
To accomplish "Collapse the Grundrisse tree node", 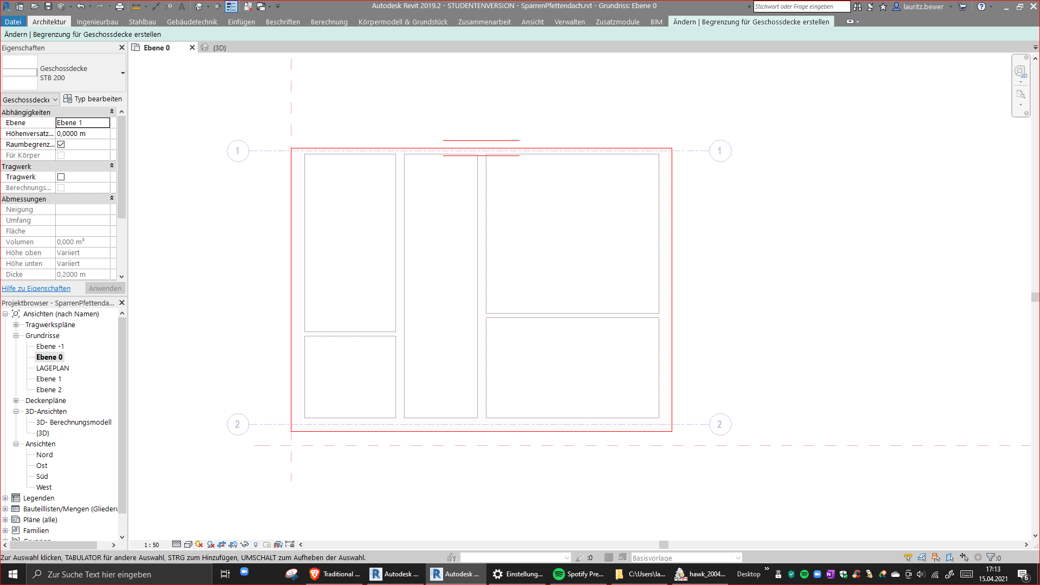I will [16, 336].
